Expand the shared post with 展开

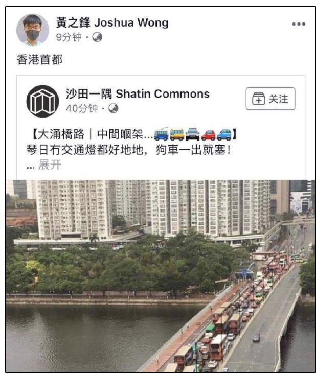coord(50,165)
